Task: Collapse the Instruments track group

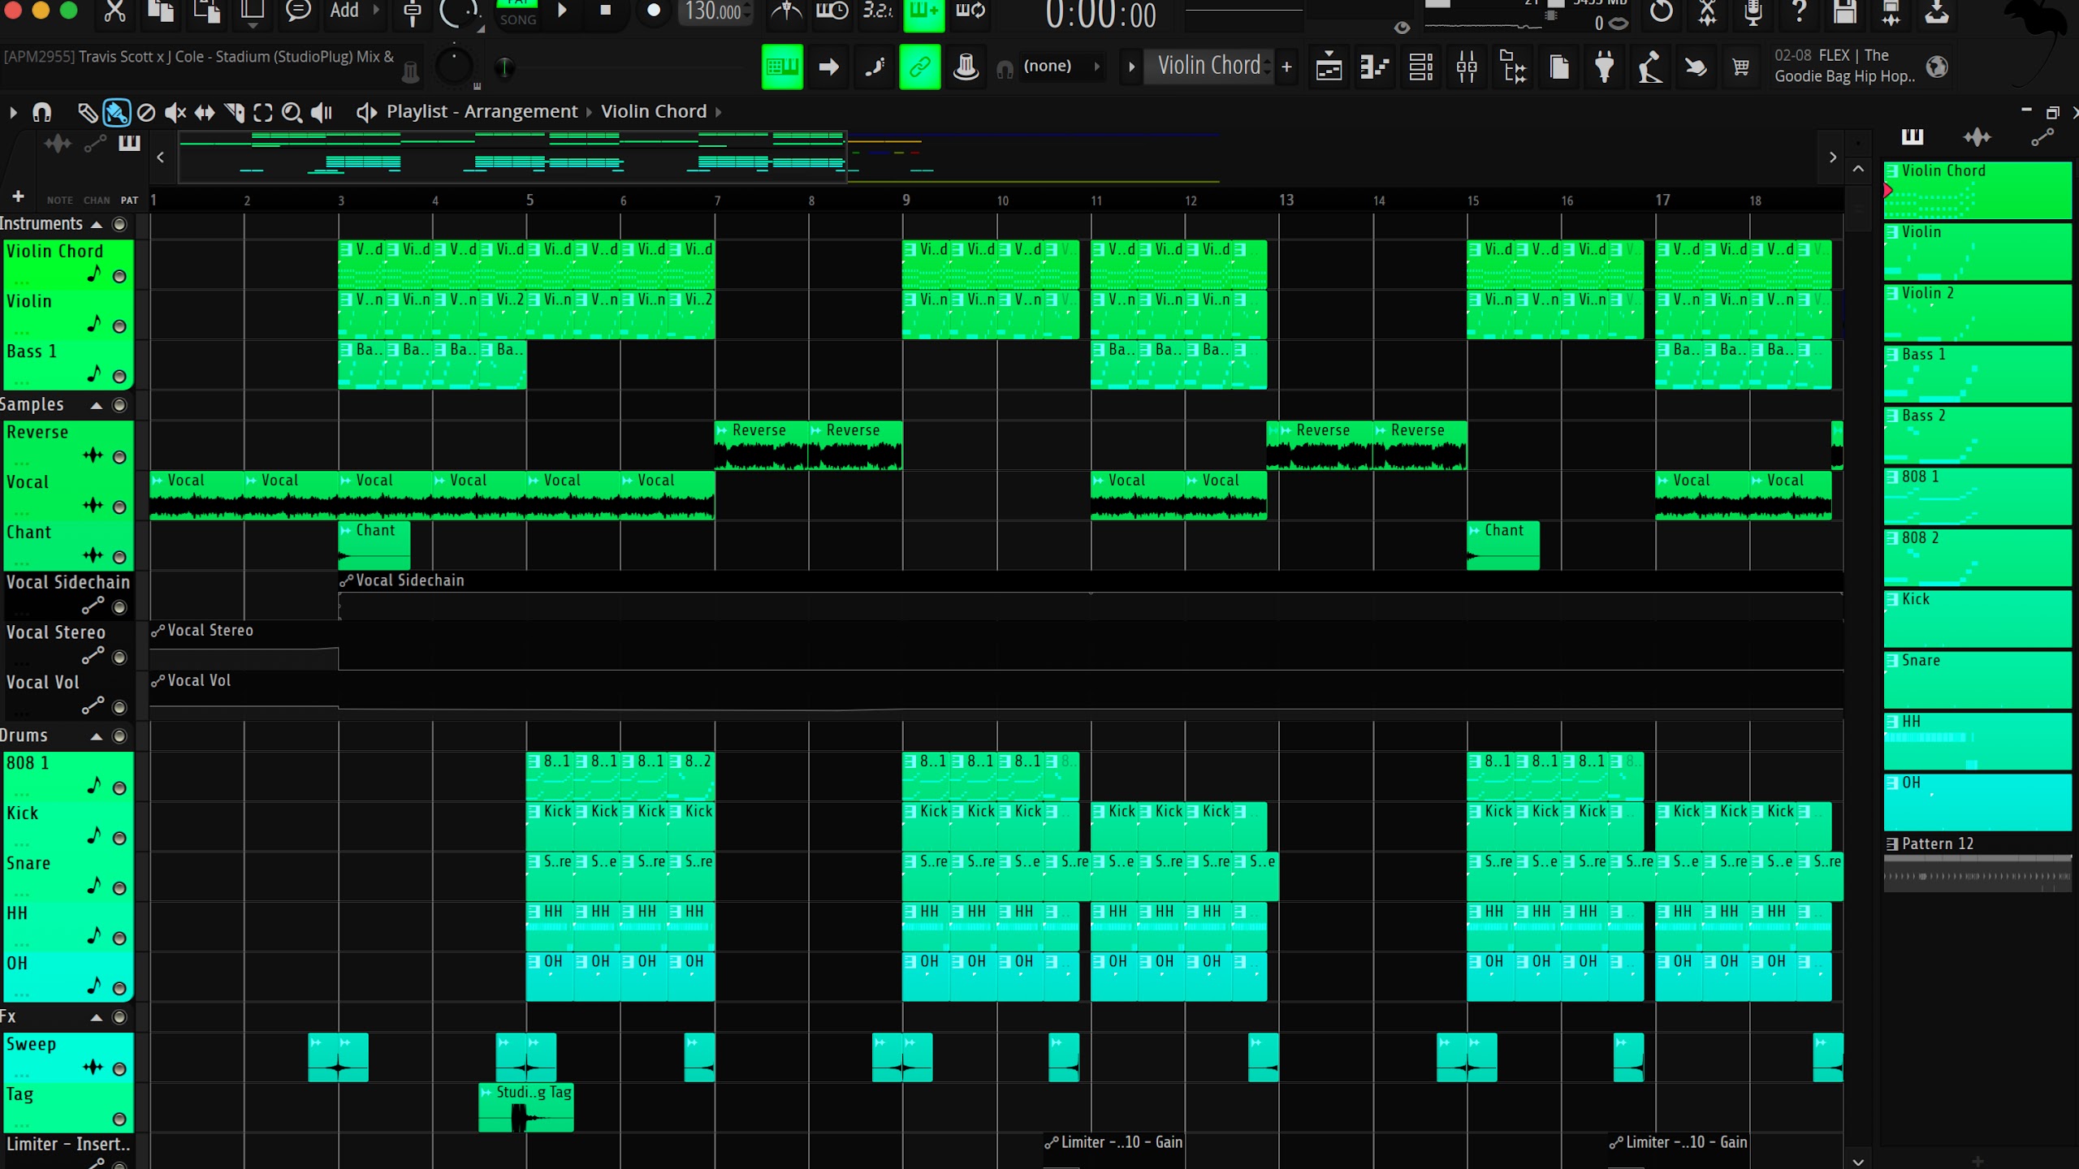Action: (97, 225)
